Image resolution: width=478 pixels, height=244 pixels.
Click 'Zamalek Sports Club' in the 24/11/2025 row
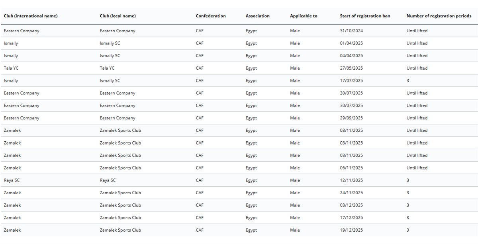coord(120,193)
